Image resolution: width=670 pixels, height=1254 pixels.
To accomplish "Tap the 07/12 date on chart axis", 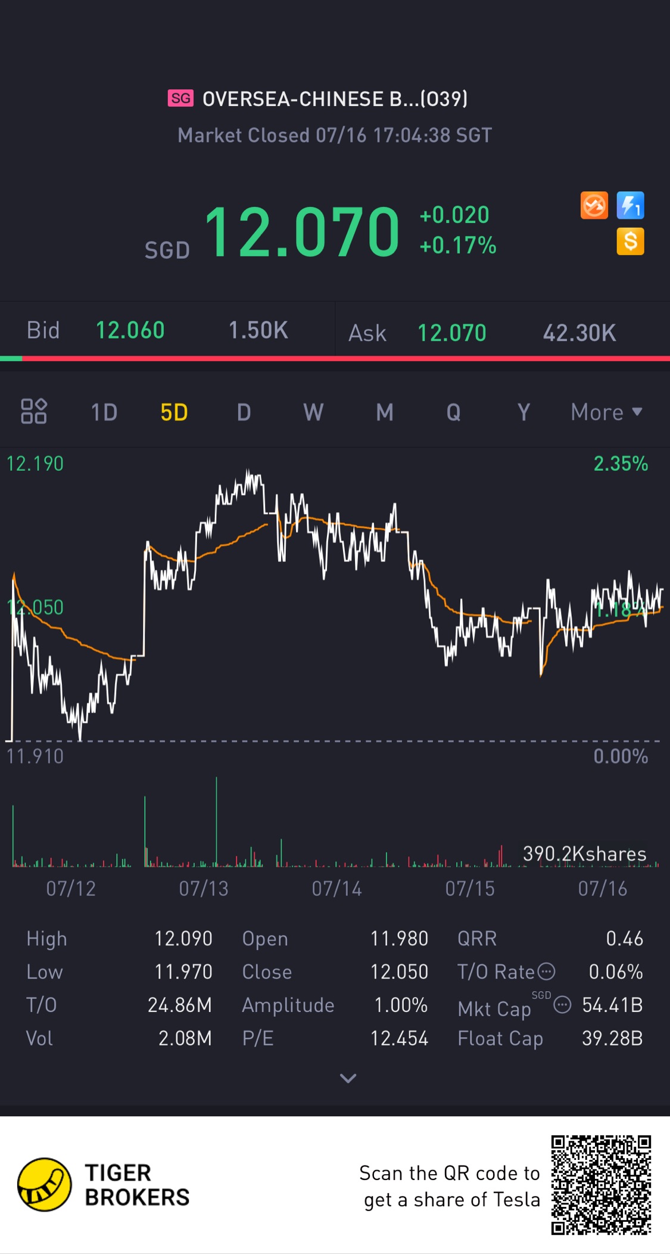I will 71,889.
